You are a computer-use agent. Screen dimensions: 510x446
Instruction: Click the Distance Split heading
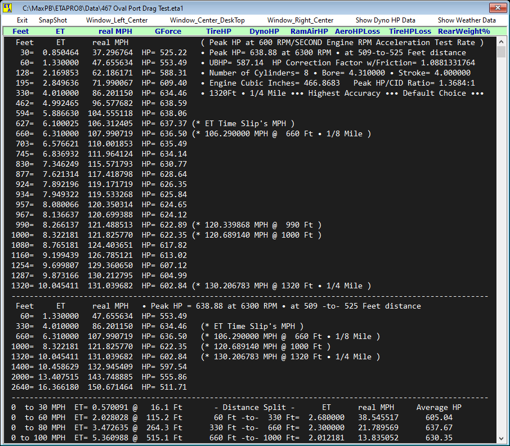(254, 407)
